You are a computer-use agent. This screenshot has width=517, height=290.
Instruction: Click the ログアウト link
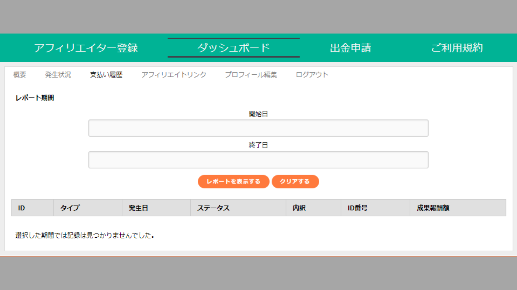point(312,74)
